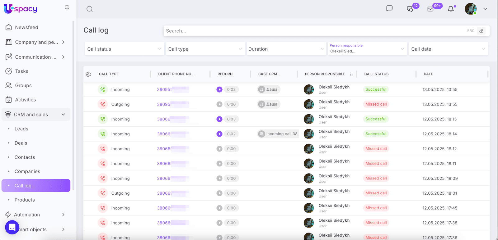This screenshot has width=498, height=240.
Task: Click the call log Search field
Action: (x=314, y=31)
